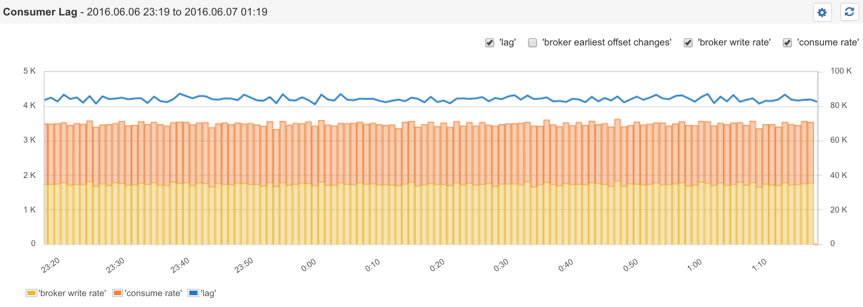Uncheck the 'lag' series checkbox
863x307 pixels.
point(490,43)
